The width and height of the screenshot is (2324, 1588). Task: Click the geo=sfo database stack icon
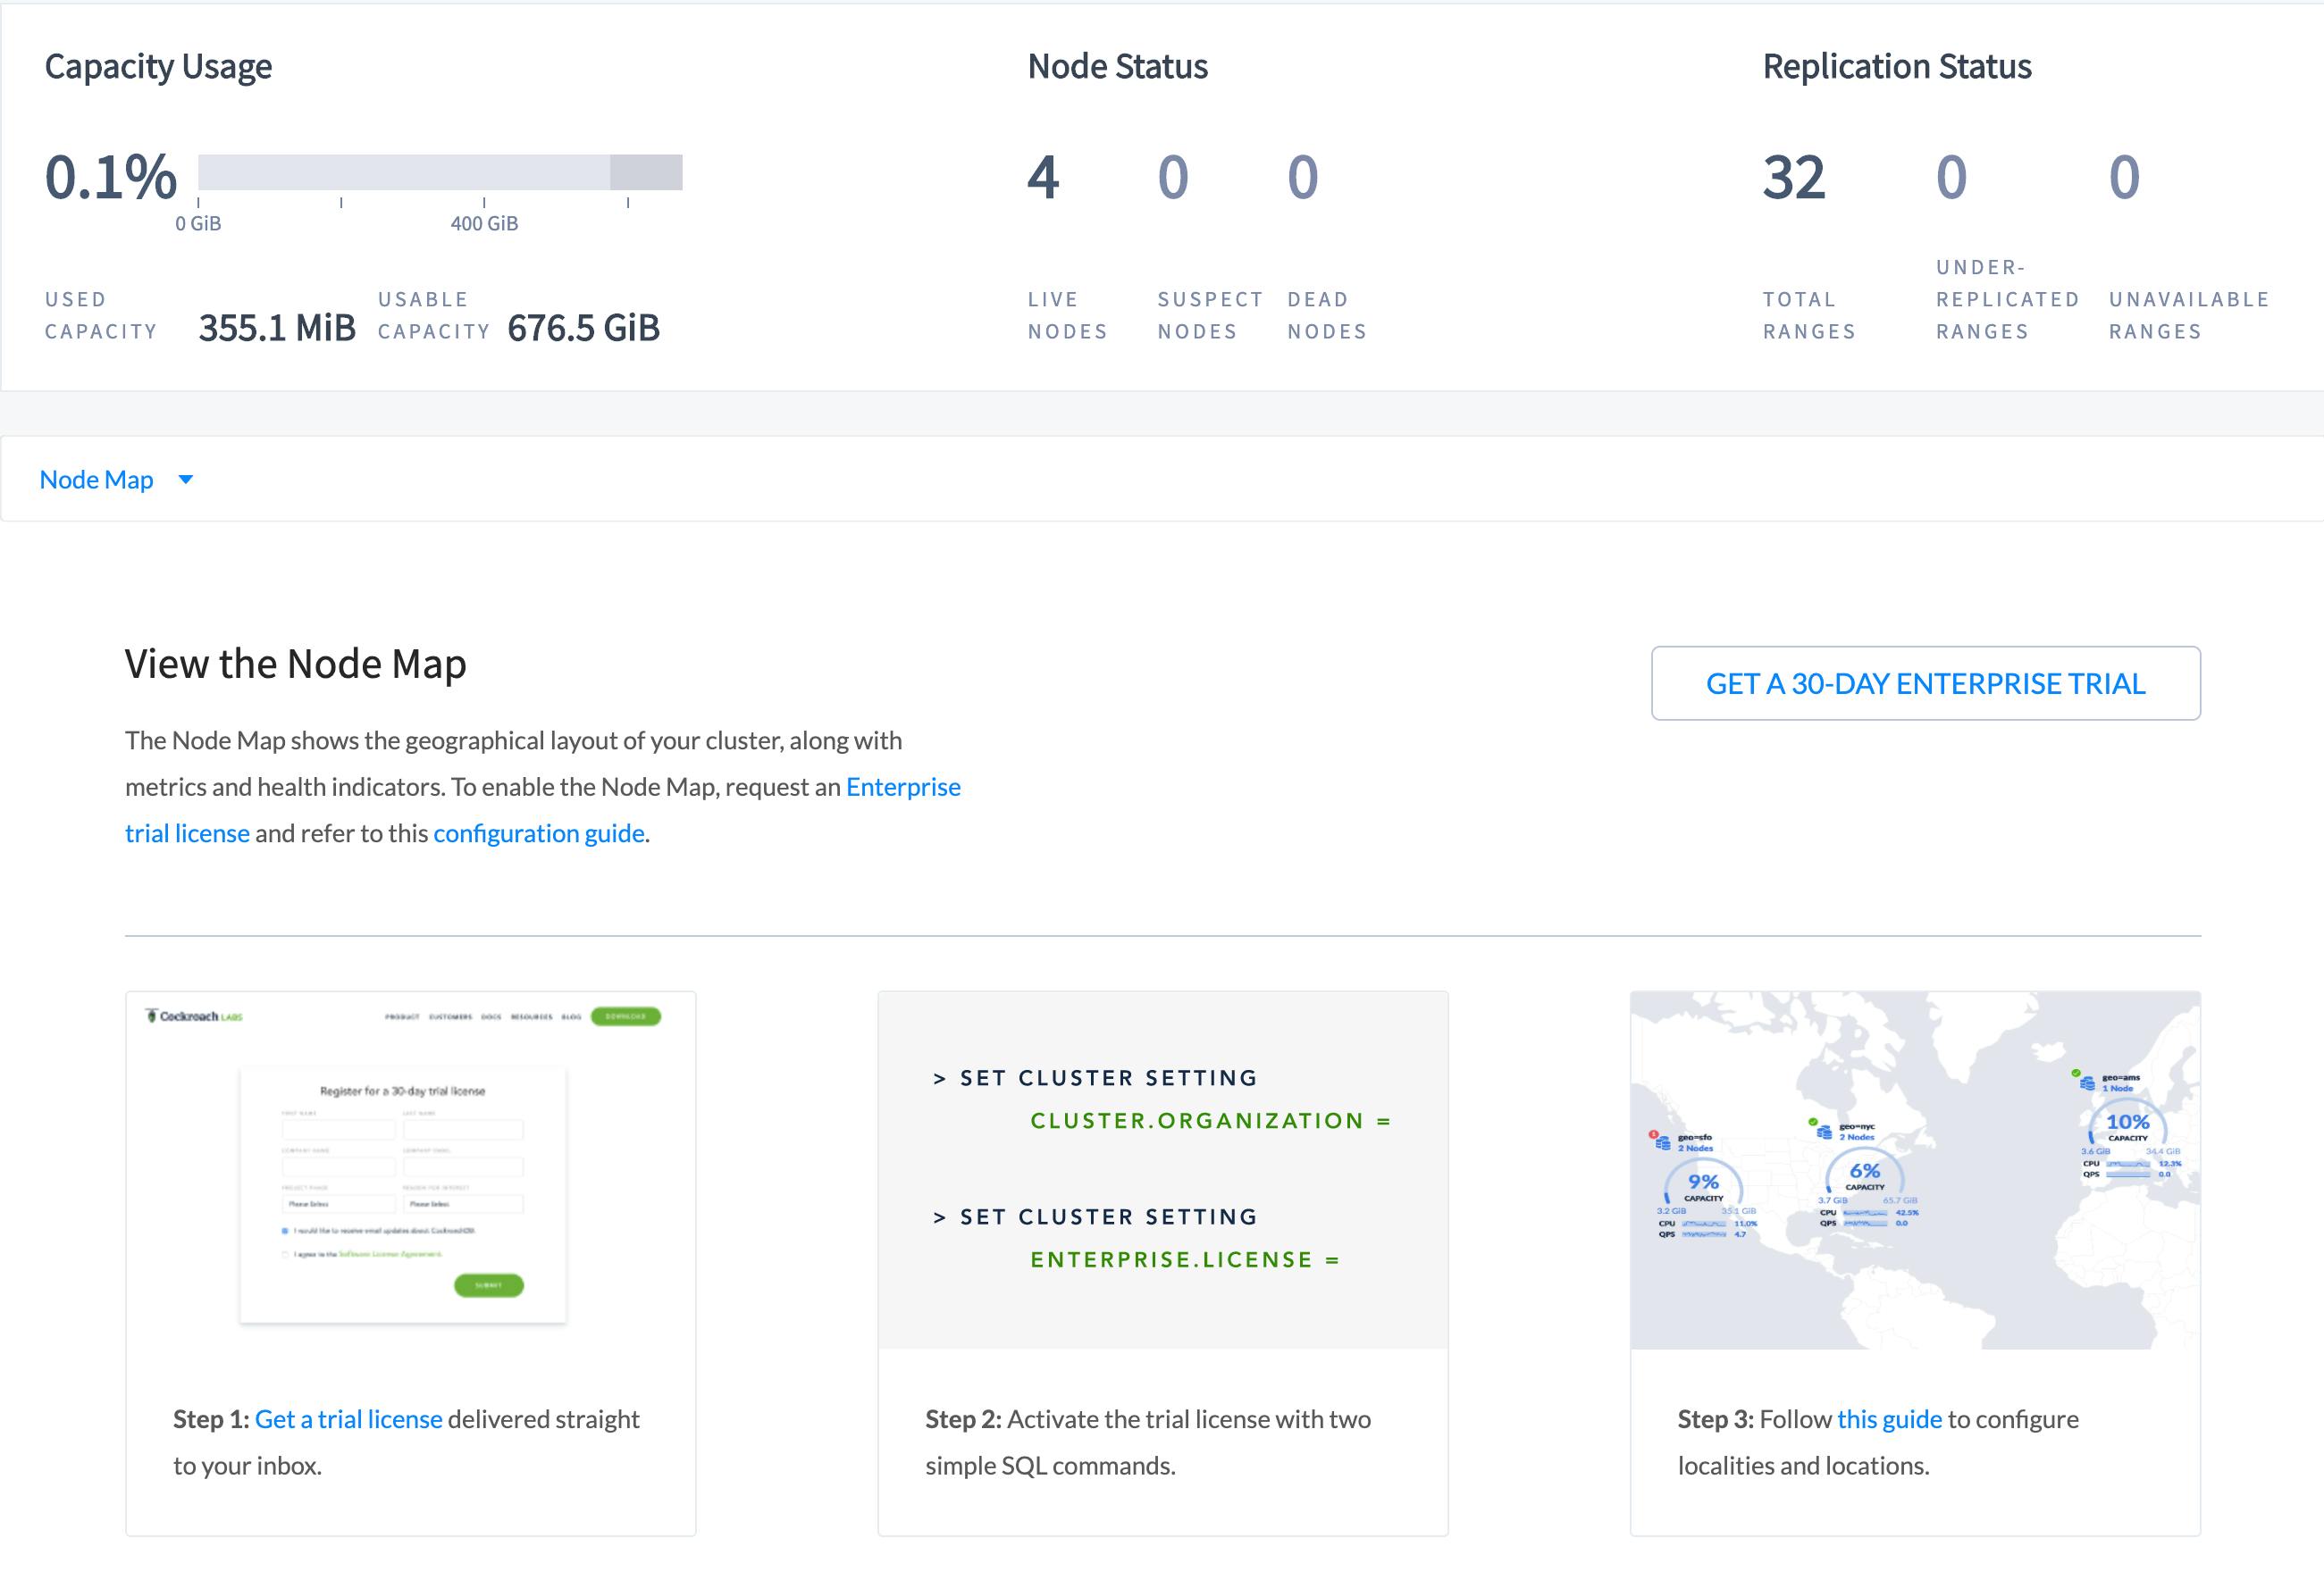pos(1663,1142)
